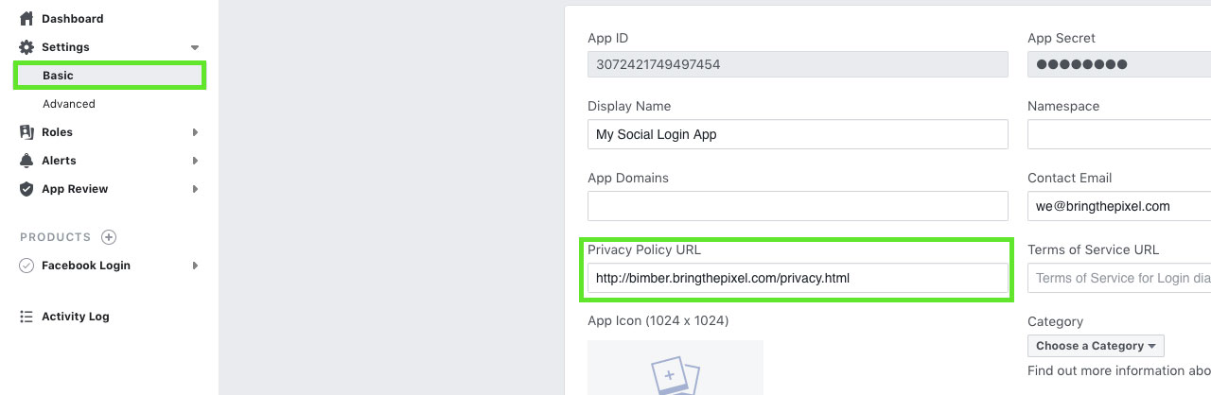The height and width of the screenshot is (395, 1211).
Task: Edit the Contact Email field
Action: coord(1119,206)
